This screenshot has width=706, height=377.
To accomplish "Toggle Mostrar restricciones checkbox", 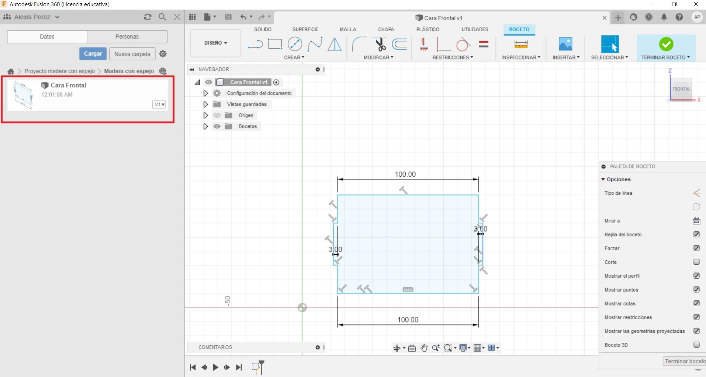I will click(696, 317).
